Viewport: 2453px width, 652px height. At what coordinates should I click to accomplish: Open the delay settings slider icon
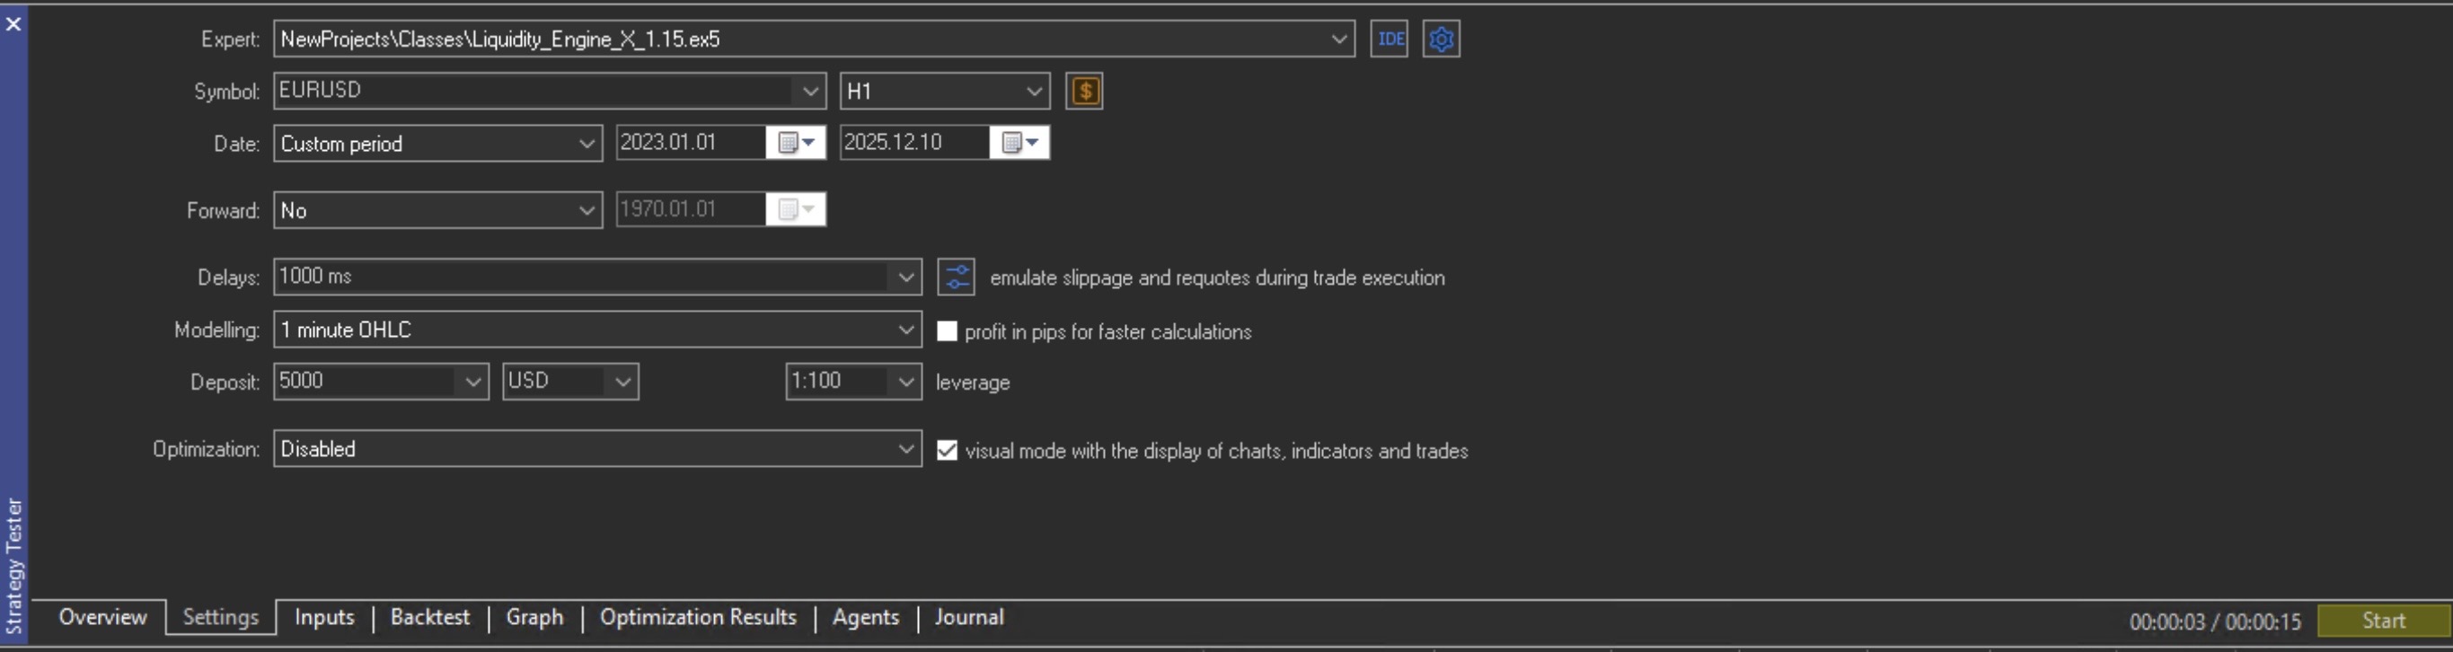[956, 277]
